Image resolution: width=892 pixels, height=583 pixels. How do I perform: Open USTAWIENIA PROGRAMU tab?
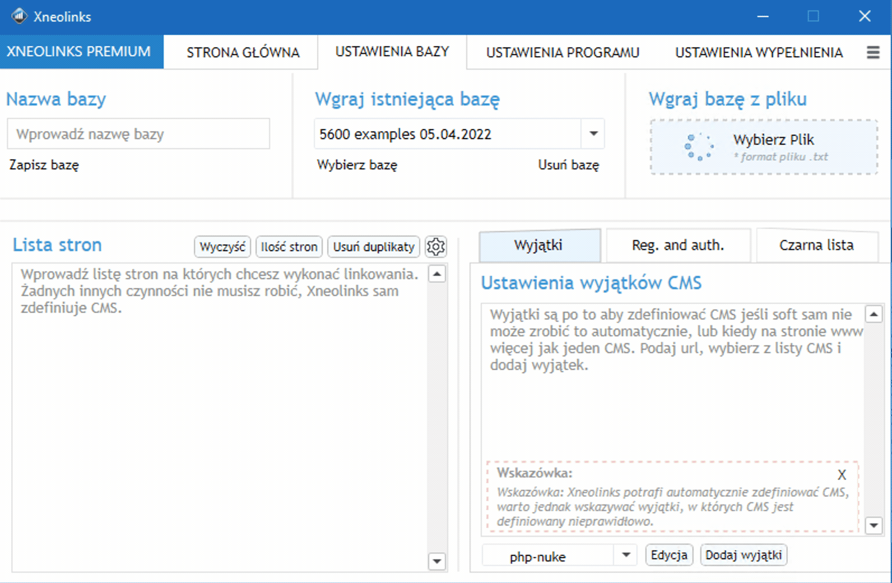pos(563,52)
